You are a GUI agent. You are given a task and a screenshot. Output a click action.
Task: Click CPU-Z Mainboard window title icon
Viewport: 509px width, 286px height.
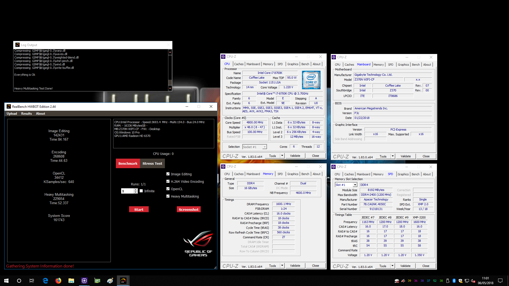click(334, 57)
